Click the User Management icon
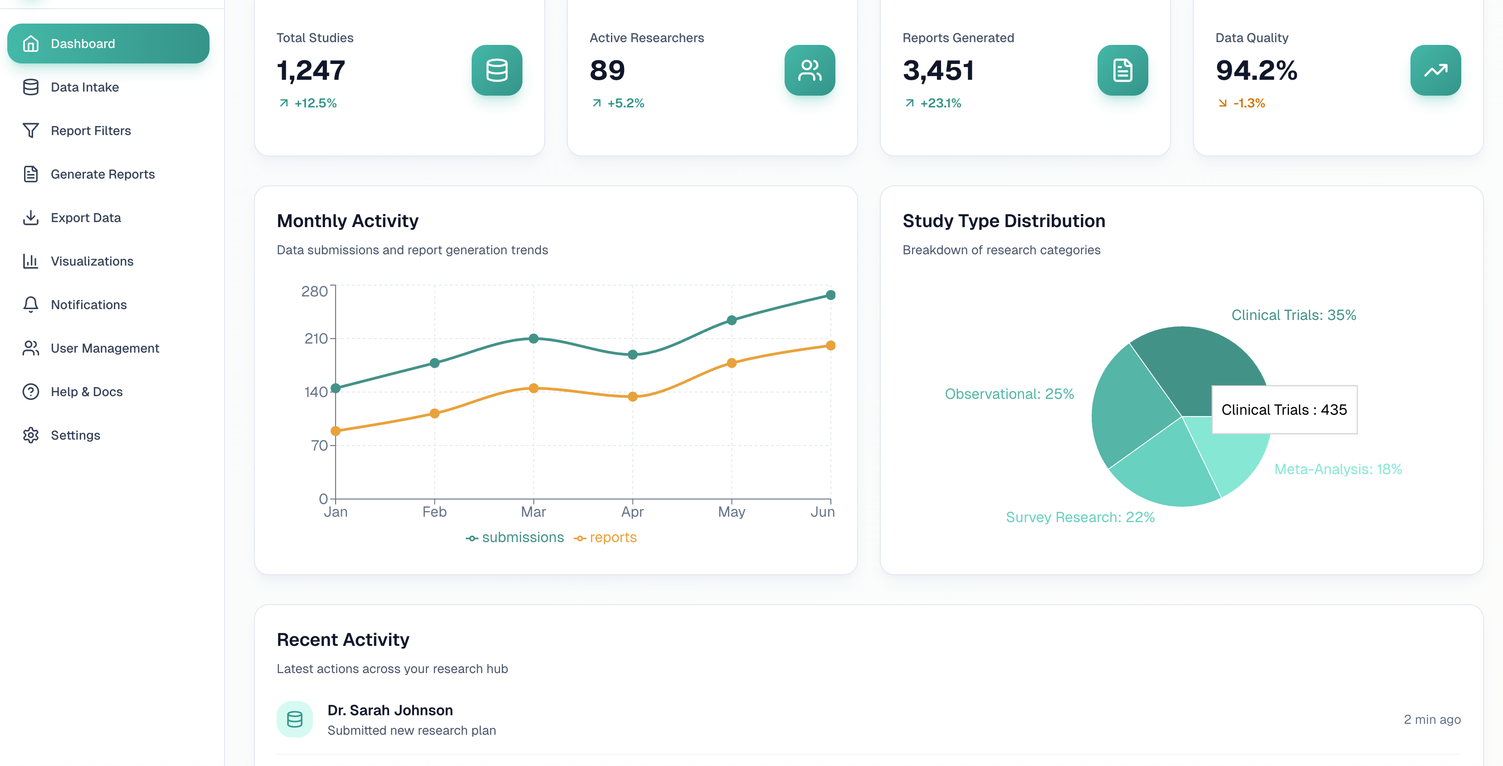This screenshot has width=1503, height=766. pyautogui.click(x=31, y=348)
